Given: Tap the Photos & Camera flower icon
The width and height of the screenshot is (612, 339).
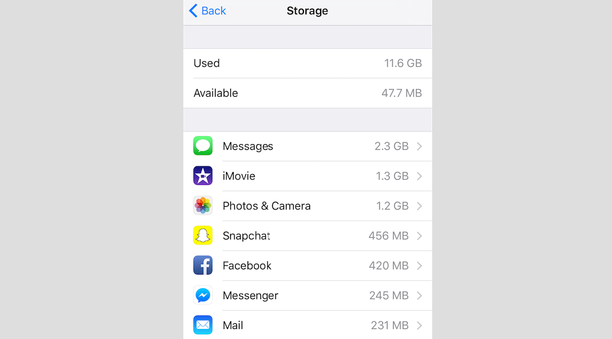Looking at the screenshot, I should coord(203,206).
